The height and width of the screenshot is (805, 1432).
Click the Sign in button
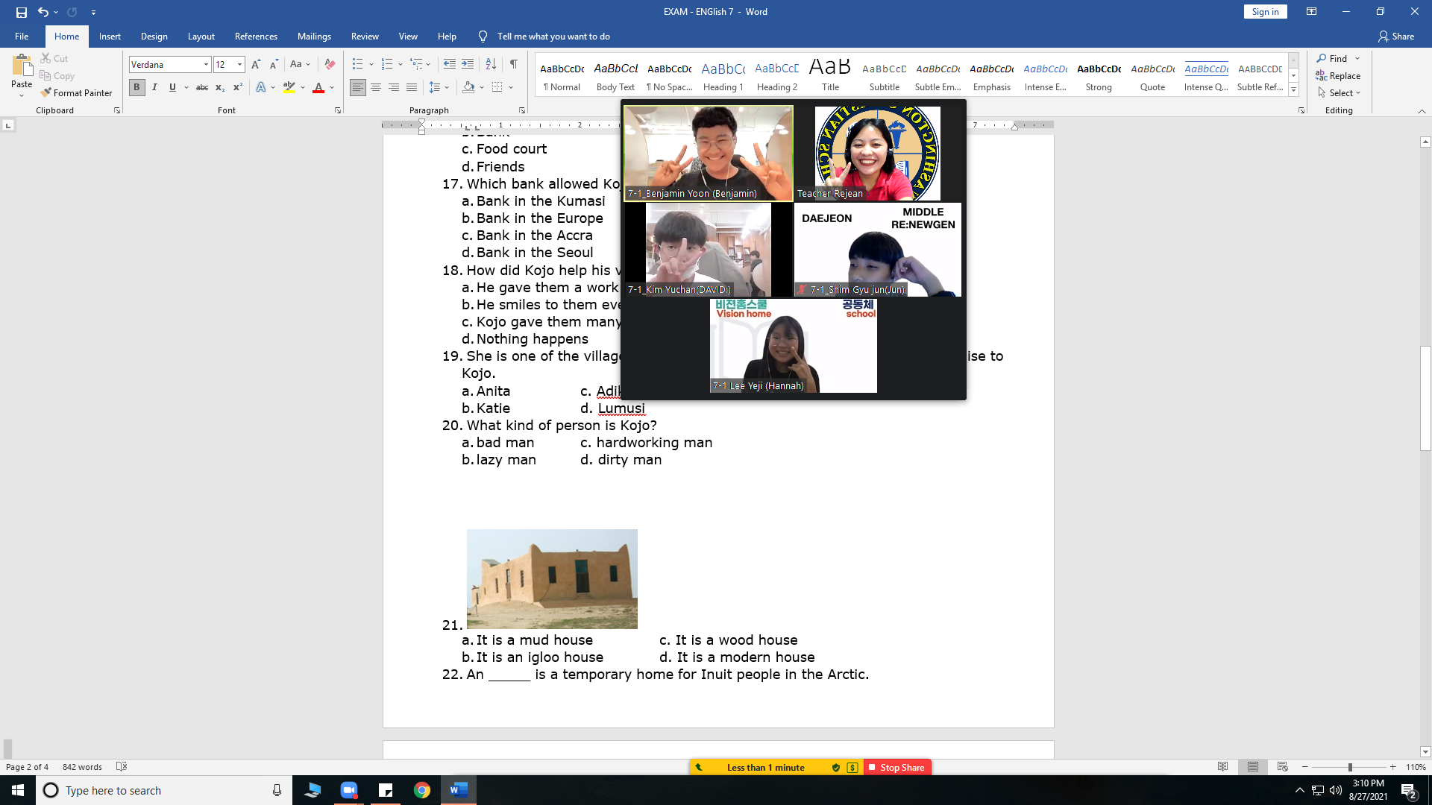coord(1265,12)
